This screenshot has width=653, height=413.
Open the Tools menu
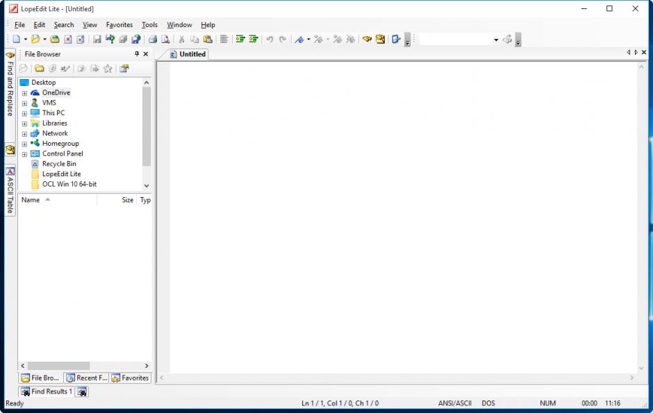click(x=149, y=25)
